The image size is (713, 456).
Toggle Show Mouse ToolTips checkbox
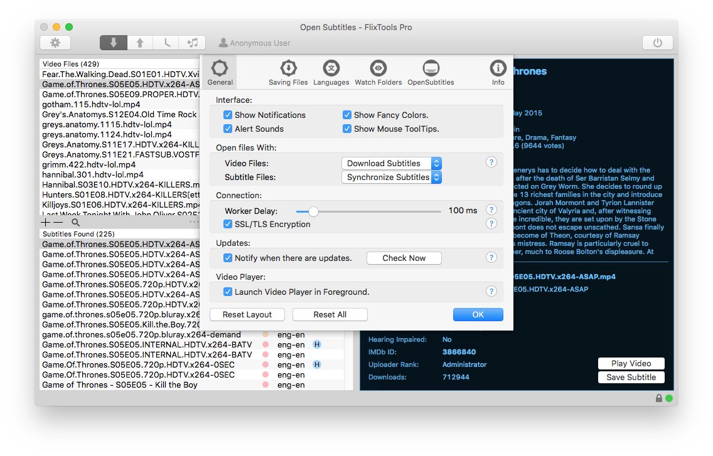(347, 129)
